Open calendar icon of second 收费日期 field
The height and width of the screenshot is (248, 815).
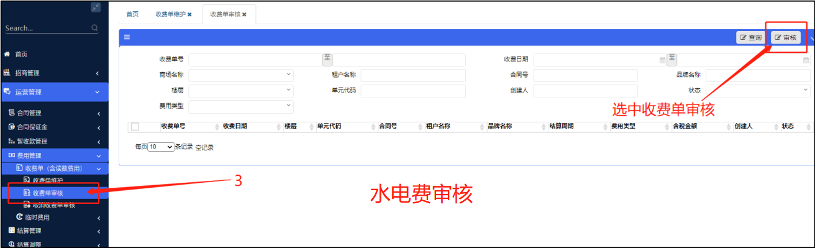(x=806, y=60)
